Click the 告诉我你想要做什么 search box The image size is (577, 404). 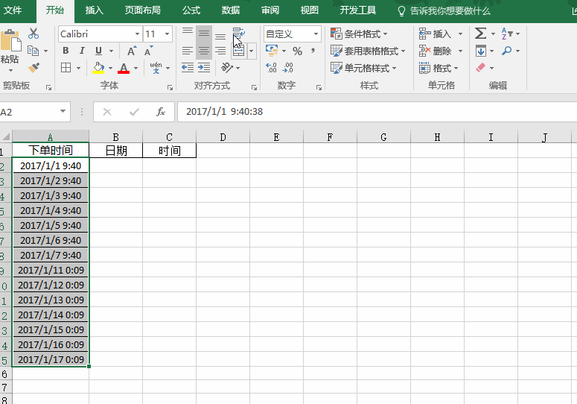(444, 11)
